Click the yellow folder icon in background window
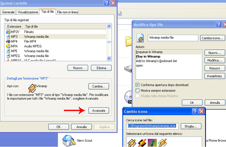Viewport: 226px width, 147px height. click(x=129, y=41)
